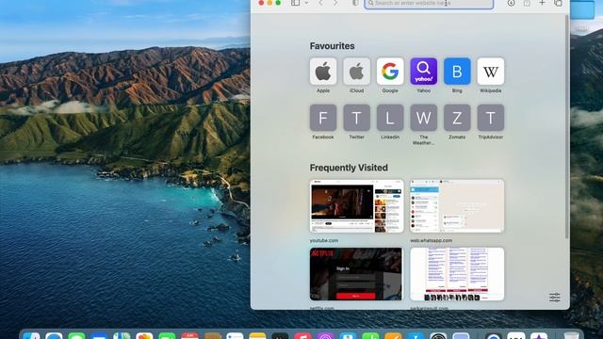This screenshot has height=339, width=603.
Task: Click the Safari window vertical scrollbar
Action: click(567, 127)
